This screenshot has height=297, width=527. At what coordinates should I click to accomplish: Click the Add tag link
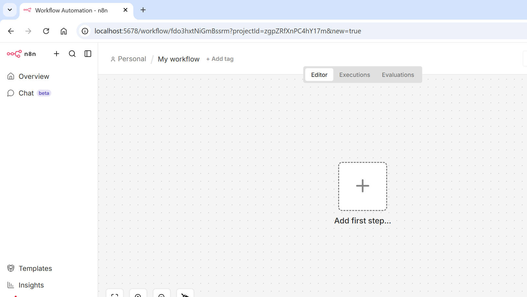pos(220,59)
